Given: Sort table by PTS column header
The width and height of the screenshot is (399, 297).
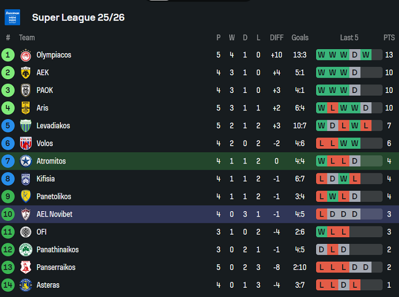Looking at the screenshot, I should [x=389, y=37].
